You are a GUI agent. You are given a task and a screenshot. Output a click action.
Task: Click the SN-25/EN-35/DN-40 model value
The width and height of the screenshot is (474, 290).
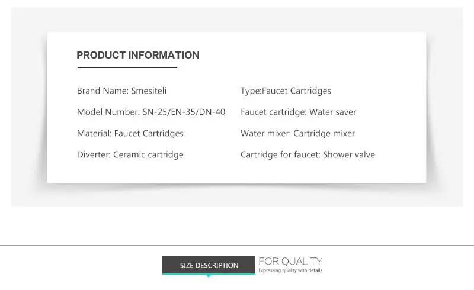(184, 112)
